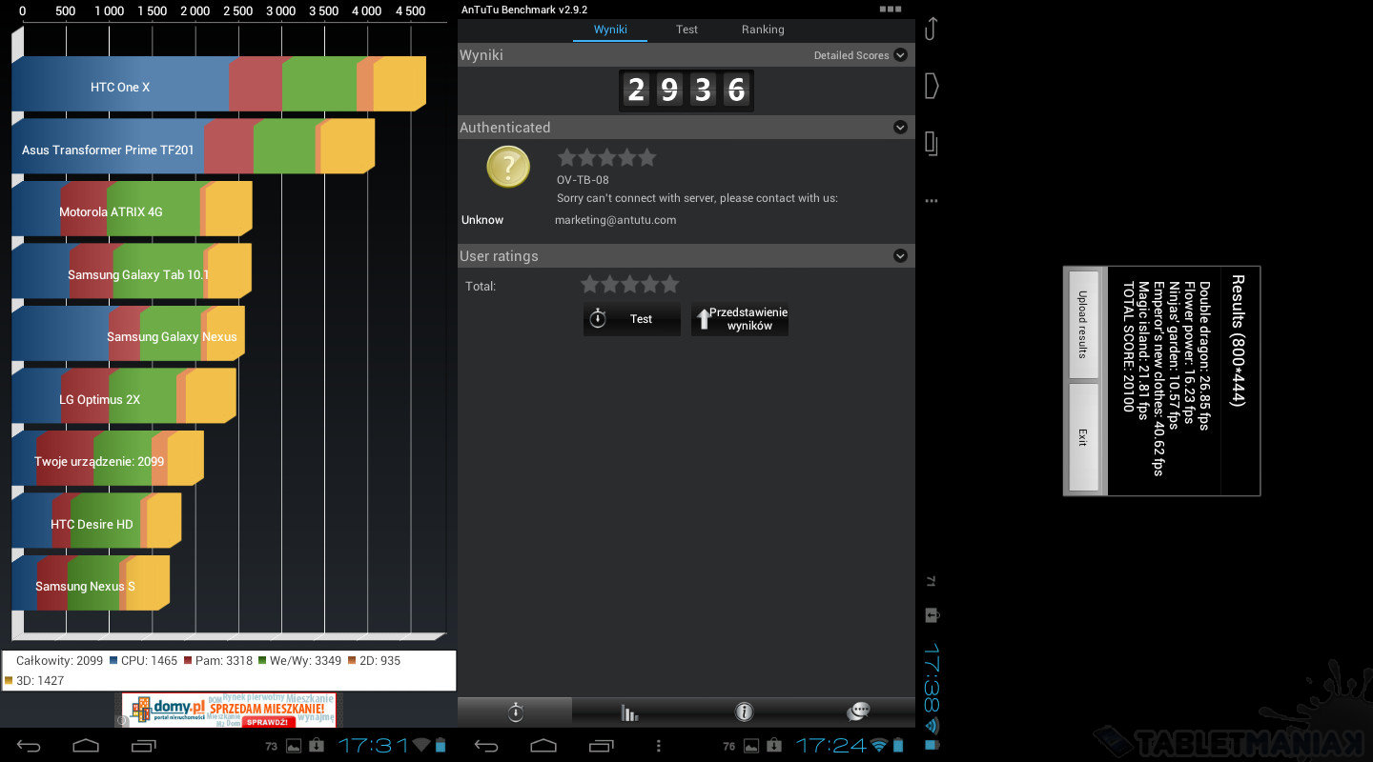The width and height of the screenshot is (1373, 762).
Task: Expand the Detailed Scores dropdown
Action: [899, 55]
